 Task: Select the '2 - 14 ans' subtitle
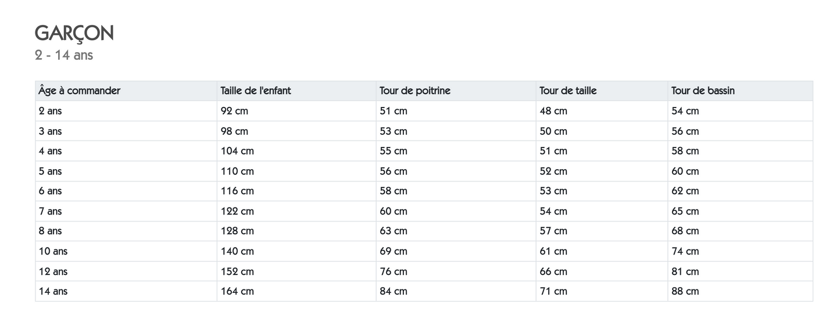coord(64,55)
